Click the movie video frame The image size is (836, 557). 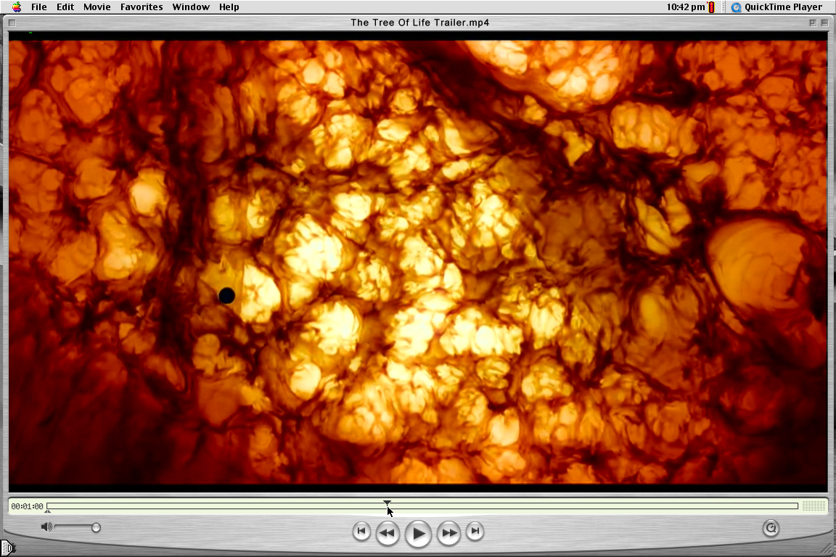pos(418,262)
